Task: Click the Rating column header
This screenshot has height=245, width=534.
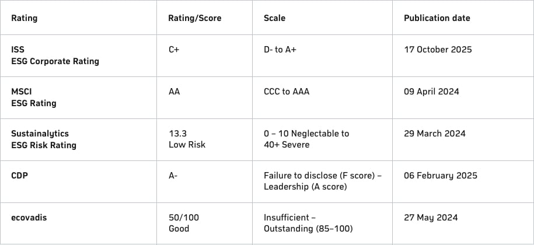Action: pos(25,18)
